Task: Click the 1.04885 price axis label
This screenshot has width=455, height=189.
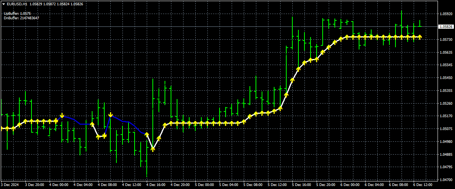Action: [446, 155]
